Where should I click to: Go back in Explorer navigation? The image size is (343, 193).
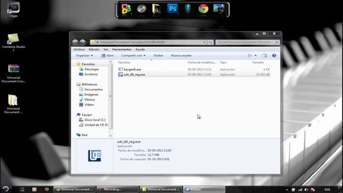pos(75,42)
